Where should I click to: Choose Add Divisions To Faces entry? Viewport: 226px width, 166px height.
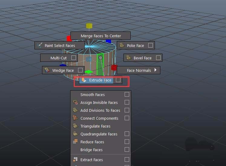pyautogui.click(x=101, y=110)
